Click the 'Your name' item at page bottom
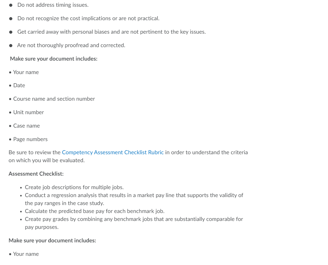The image size is (328, 265). pyautogui.click(x=26, y=254)
